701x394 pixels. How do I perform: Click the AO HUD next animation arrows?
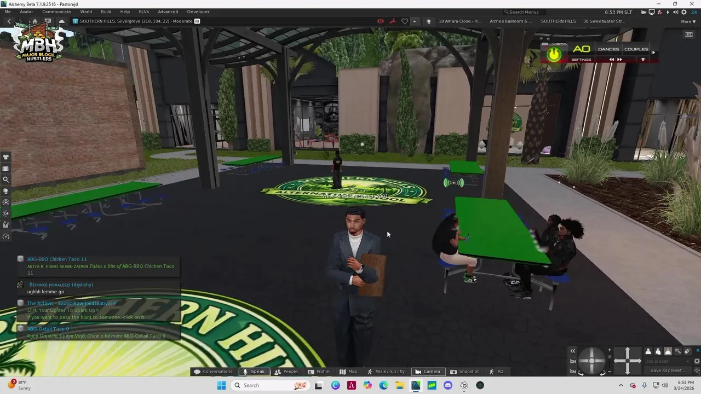(619, 60)
